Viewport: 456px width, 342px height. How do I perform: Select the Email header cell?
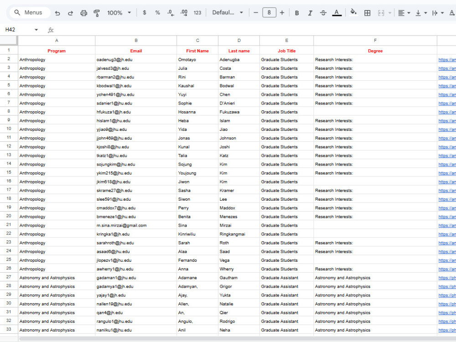(x=136, y=51)
